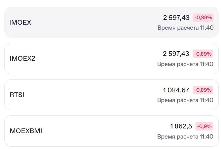Click the IMOEX2 ticker label
The width and height of the screenshot is (221, 149).
(x=23, y=58)
